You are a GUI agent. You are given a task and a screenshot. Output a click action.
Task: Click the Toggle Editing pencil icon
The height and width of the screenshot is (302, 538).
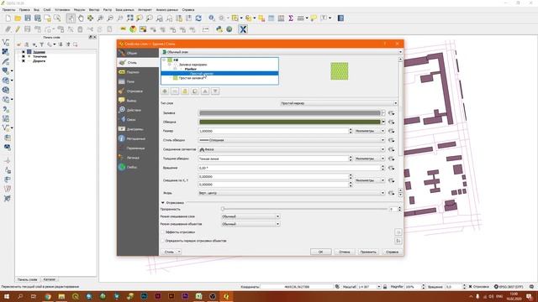click(x=18, y=29)
